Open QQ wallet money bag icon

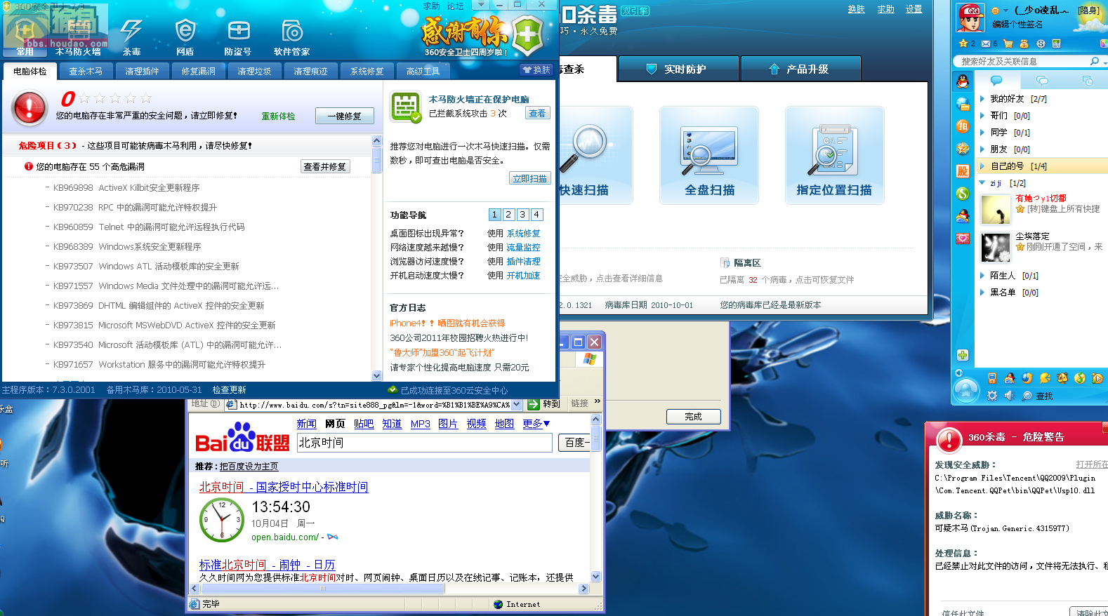pyautogui.click(x=1024, y=43)
